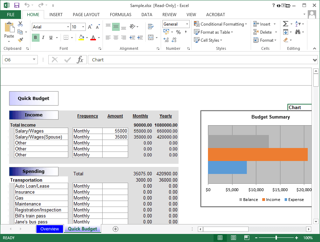Toggle Middle Align vertical alignment
The width and height of the screenshot is (320, 242).
116,27
